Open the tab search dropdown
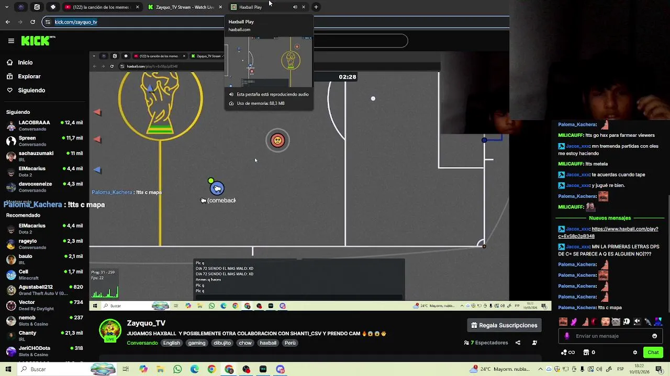The image size is (670, 376). [6, 7]
